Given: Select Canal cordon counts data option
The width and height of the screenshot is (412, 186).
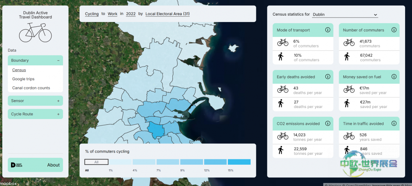Looking at the screenshot, I should 31,88.
